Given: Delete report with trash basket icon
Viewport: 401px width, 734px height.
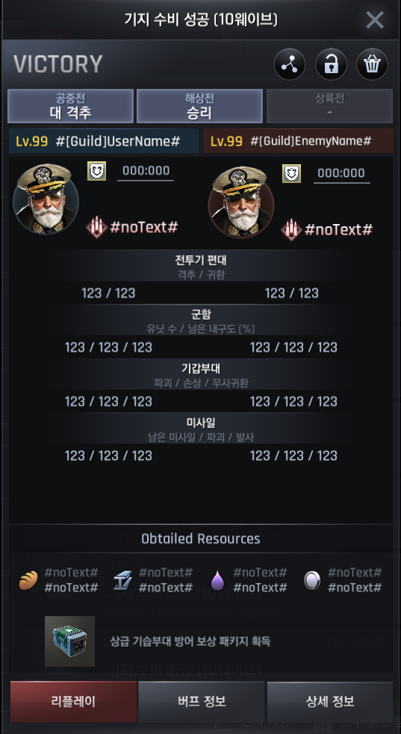Looking at the screenshot, I should [x=372, y=65].
